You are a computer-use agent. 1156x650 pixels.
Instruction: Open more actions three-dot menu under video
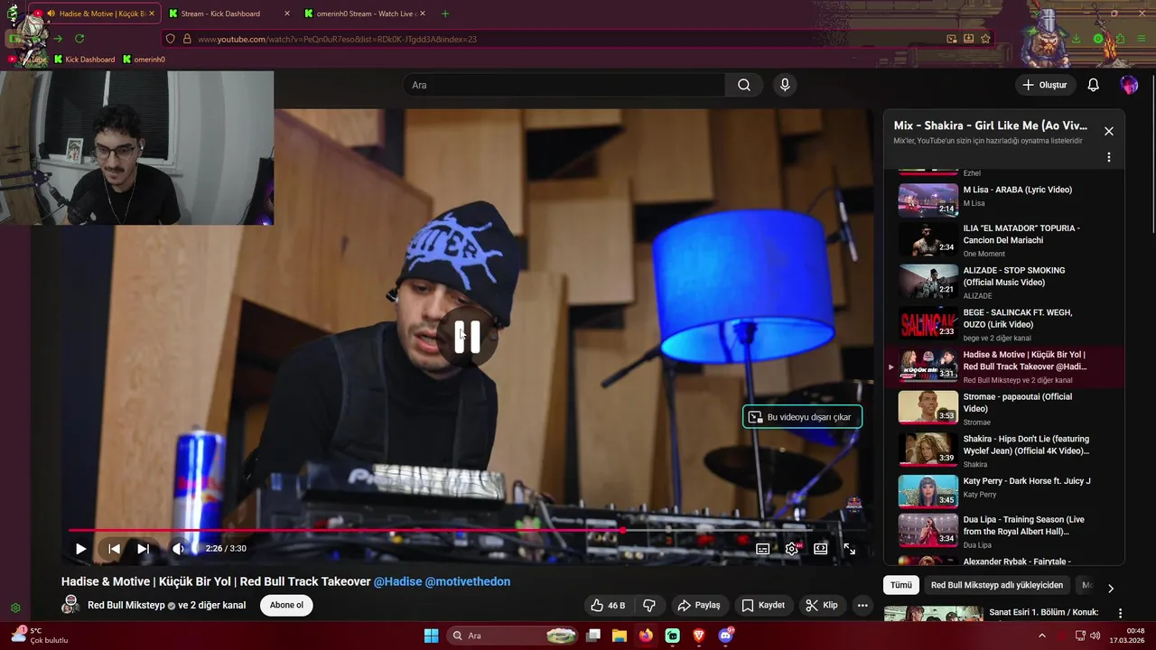[862, 605]
